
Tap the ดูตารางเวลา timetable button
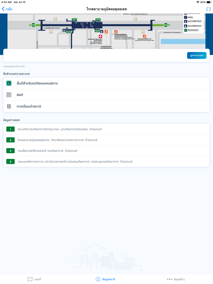click(197, 55)
